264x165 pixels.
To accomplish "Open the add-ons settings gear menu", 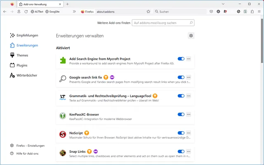I will tap(191, 36).
